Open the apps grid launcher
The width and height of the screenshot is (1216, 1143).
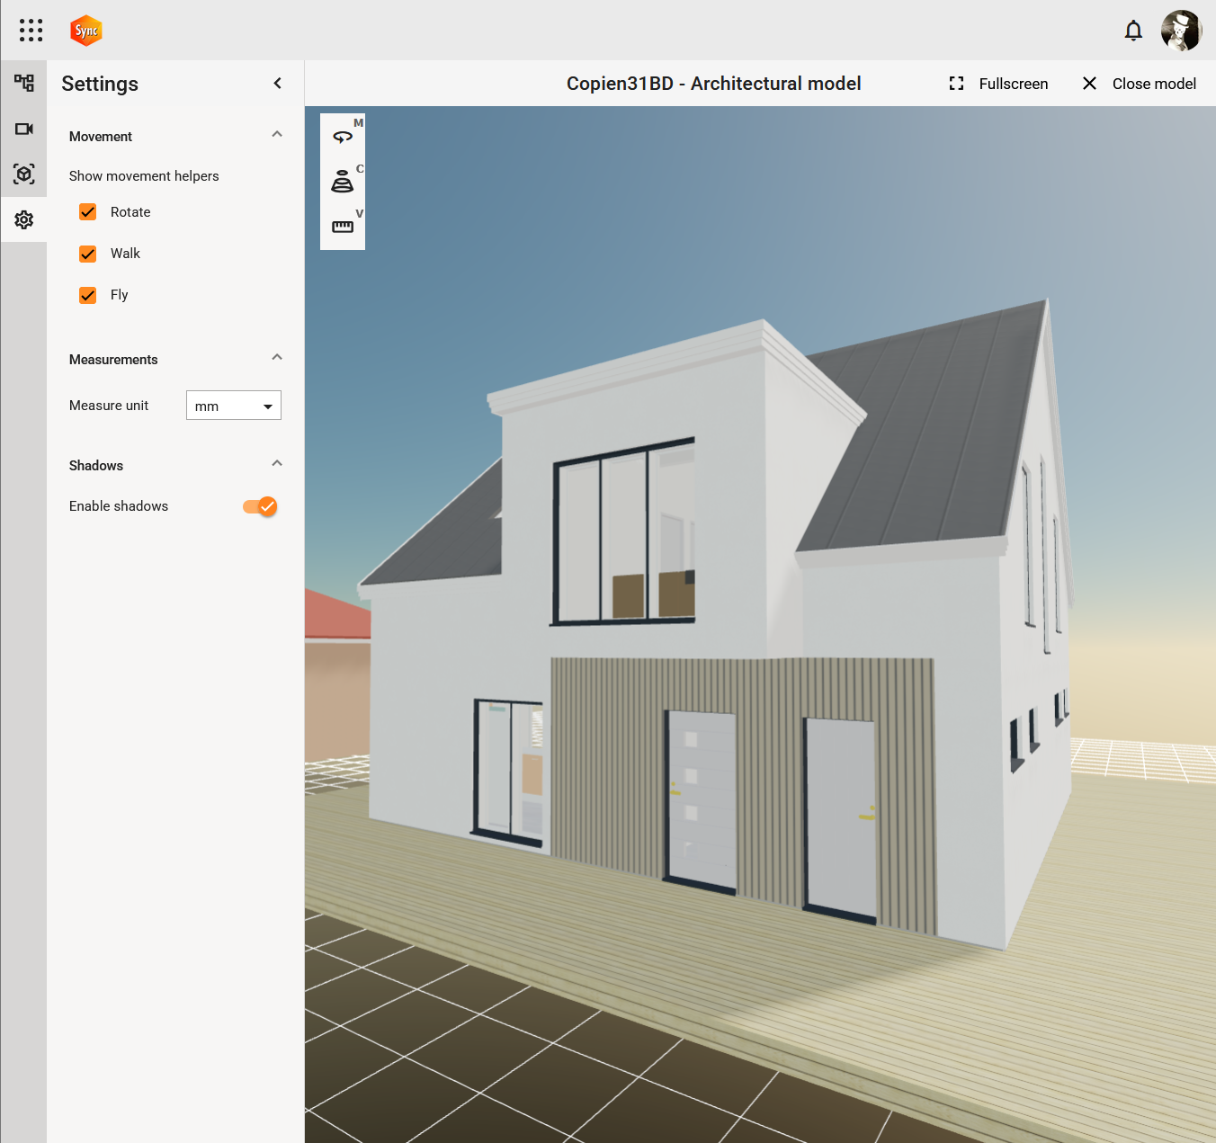click(31, 31)
